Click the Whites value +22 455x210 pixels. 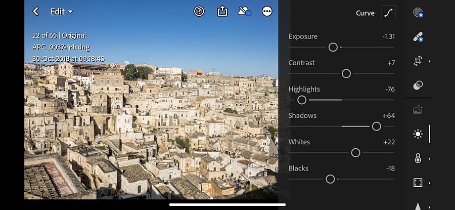coord(389,142)
